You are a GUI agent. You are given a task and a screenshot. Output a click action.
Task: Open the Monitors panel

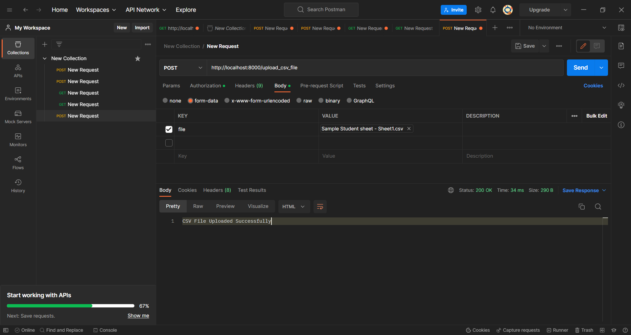pyautogui.click(x=18, y=140)
